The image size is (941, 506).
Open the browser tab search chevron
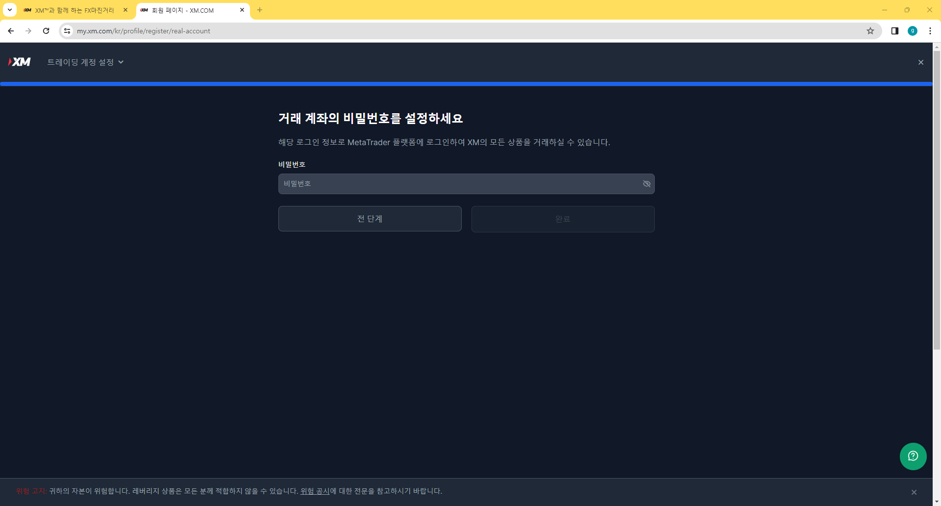tap(9, 10)
